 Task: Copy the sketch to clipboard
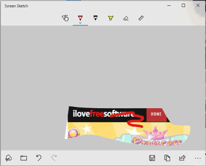point(167,158)
